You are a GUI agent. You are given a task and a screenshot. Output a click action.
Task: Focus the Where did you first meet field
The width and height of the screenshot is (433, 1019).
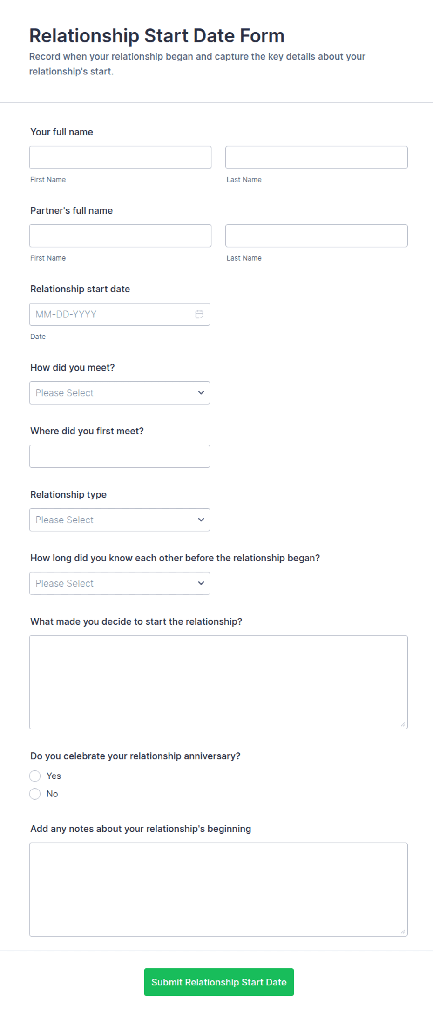click(120, 456)
